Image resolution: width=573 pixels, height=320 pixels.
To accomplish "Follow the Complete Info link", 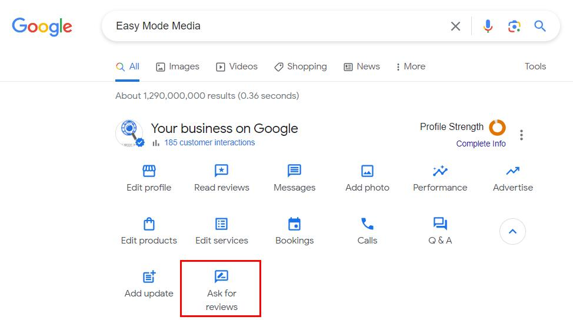I will [x=481, y=144].
